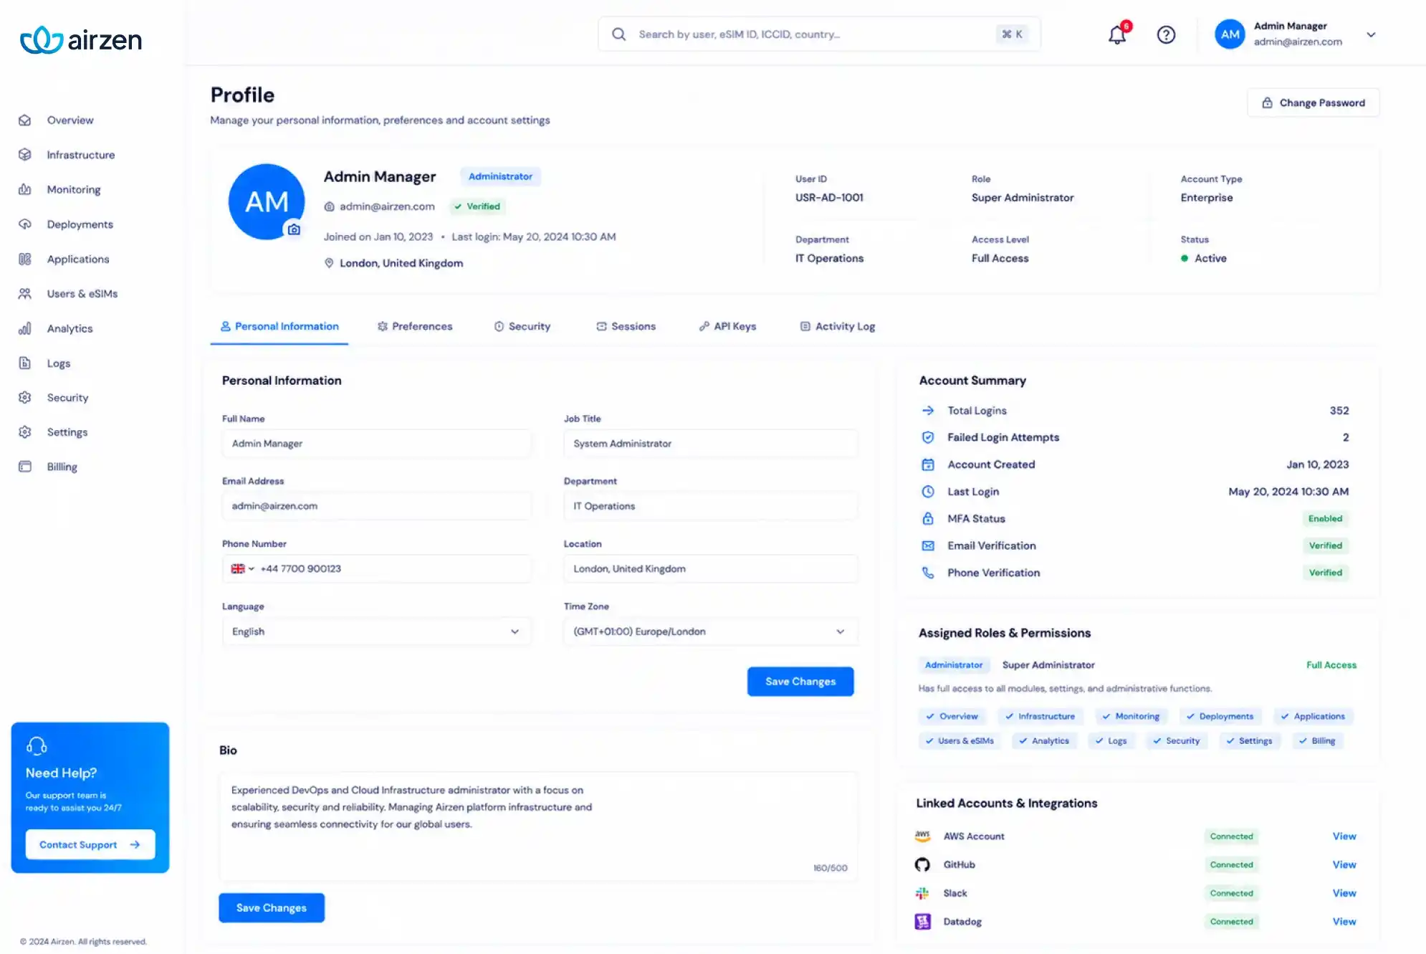The width and height of the screenshot is (1426, 954).
Task: Click the Applications sidebar icon
Action: pos(25,259)
